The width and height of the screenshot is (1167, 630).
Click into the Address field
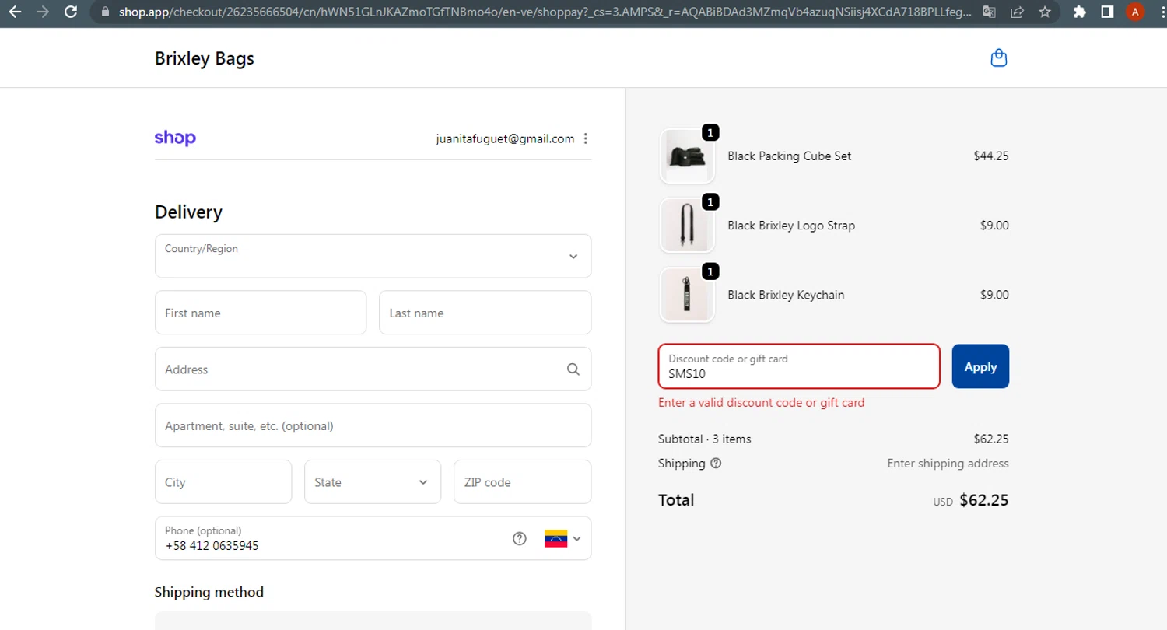tap(373, 369)
